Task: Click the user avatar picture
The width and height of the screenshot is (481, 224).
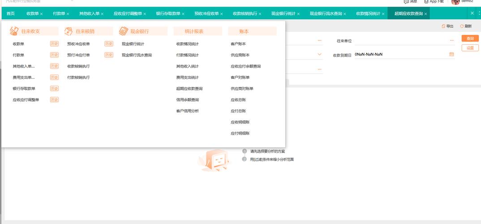Action: [455, 2]
